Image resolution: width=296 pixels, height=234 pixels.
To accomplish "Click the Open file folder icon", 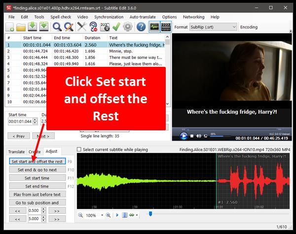I will click(x=21, y=27).
